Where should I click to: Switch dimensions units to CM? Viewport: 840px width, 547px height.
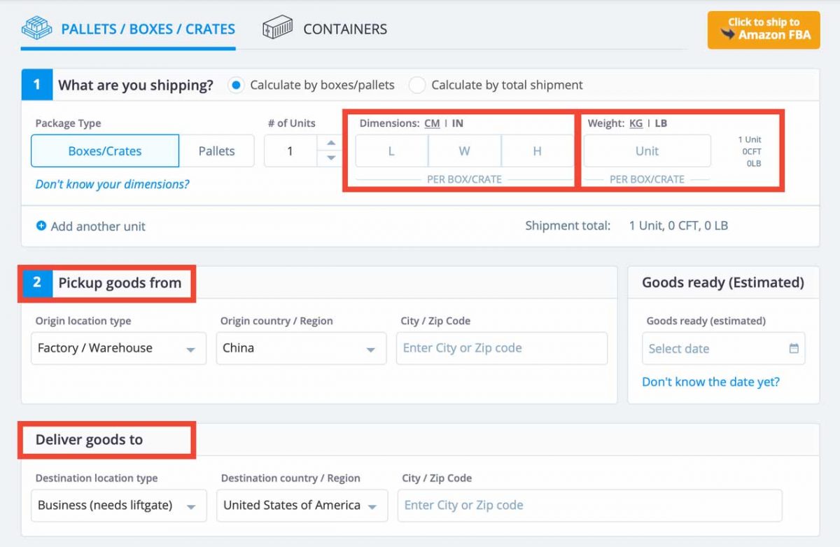(432, 123)
